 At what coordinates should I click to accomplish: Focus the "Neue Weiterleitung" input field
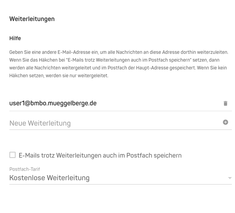coord(113,123)
